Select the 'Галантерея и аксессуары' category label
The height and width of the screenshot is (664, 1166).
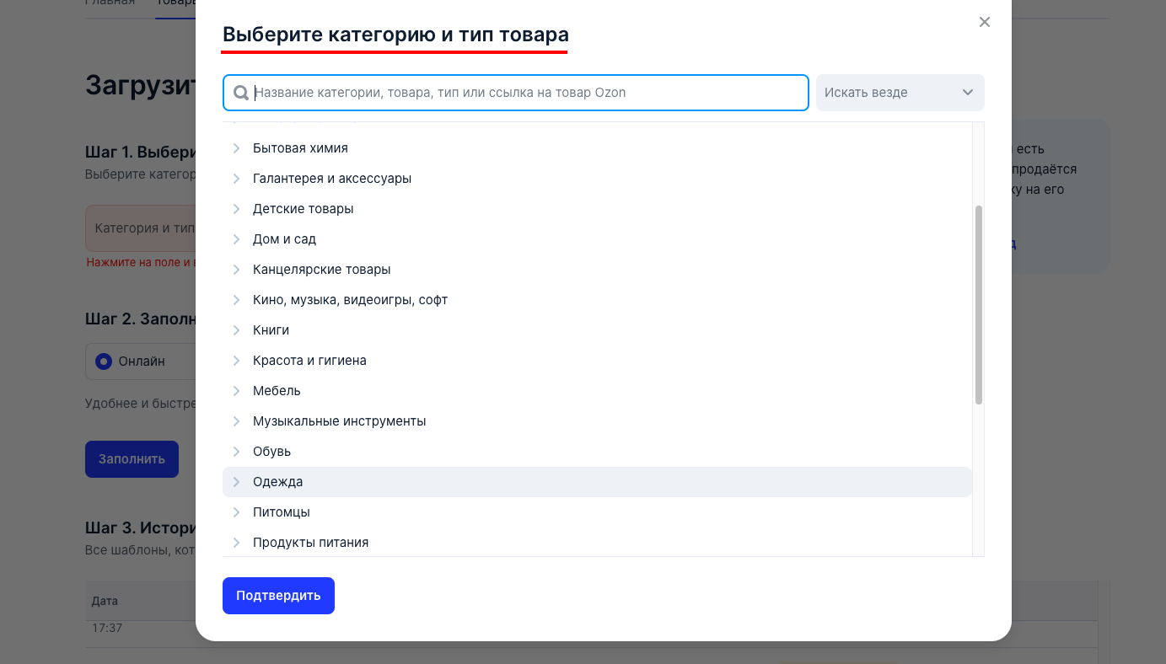pos(332,179)
